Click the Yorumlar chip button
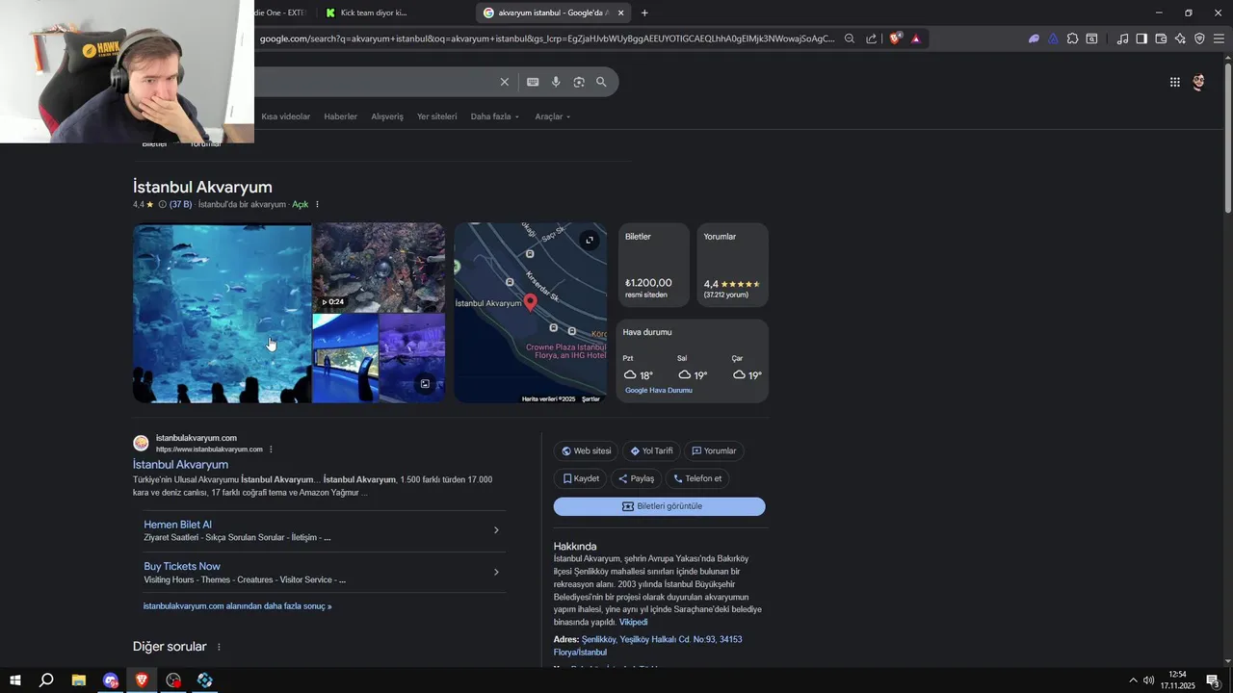1233x693 pixels. (x=714, y=450)
